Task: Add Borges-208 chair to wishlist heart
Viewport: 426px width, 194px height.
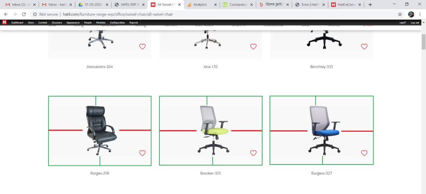Action: coord(142,153)
